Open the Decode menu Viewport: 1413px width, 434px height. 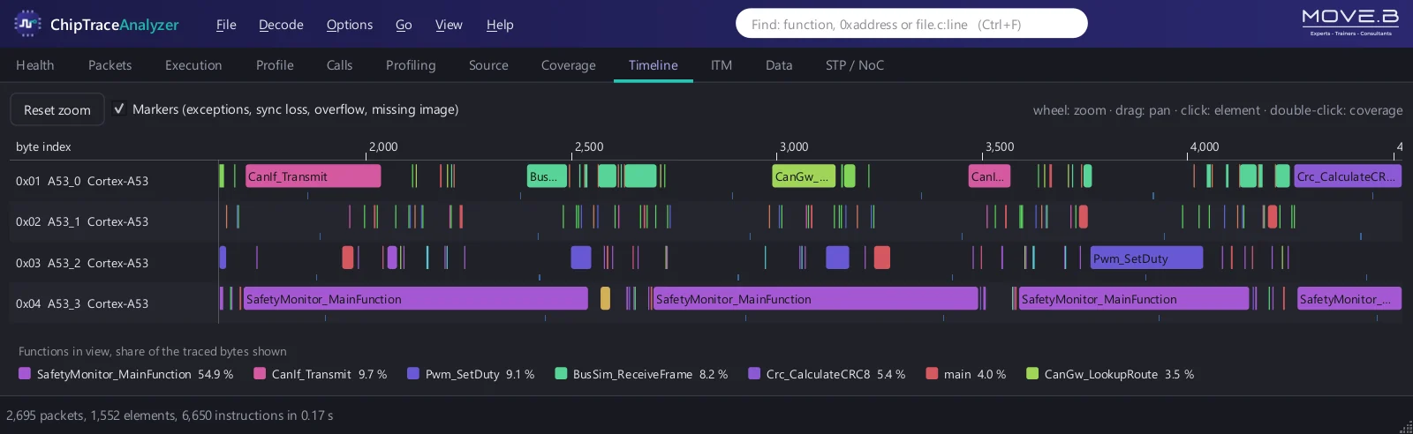click(x=281, y=25)
